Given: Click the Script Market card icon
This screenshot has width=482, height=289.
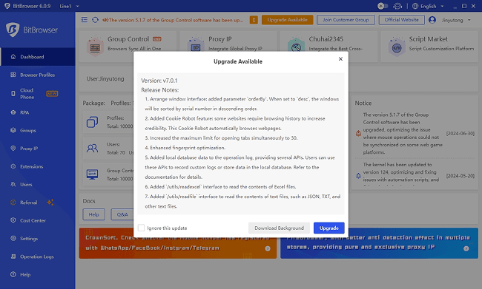Looking at the screenshot, I should click(x=397, y=47).
